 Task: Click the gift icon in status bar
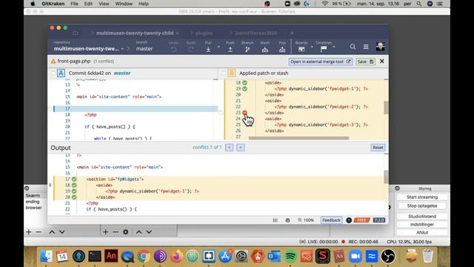pos(287,220)
